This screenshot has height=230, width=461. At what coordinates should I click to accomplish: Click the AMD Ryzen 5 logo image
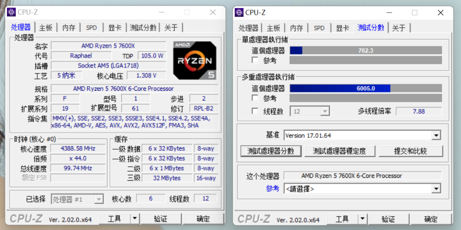(195, 60)
